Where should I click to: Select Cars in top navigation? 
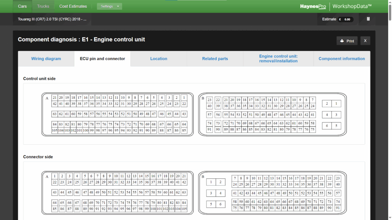(22, 6)
